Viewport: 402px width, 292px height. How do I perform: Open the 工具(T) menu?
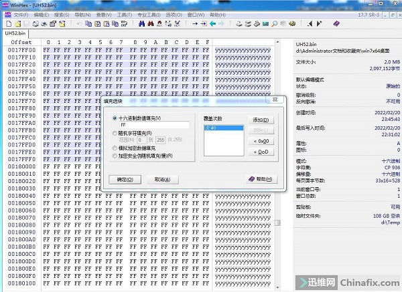(x=124, y=14)
